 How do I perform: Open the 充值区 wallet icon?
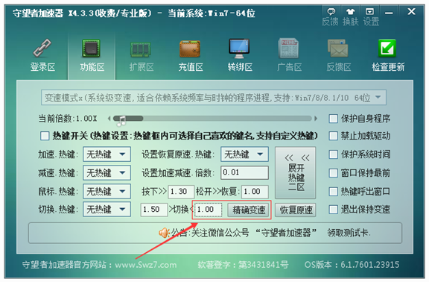(190, 48)
